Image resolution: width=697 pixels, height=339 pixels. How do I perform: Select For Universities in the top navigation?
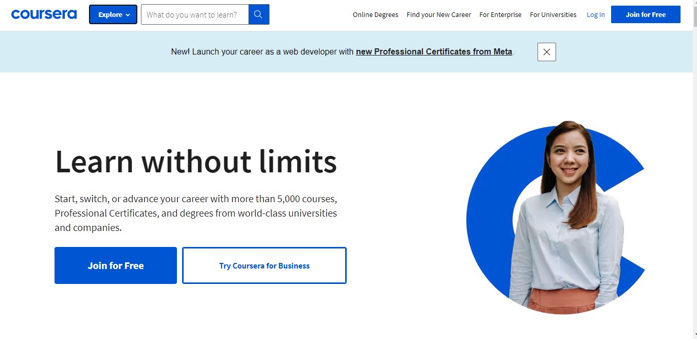(x=553, y=14)
